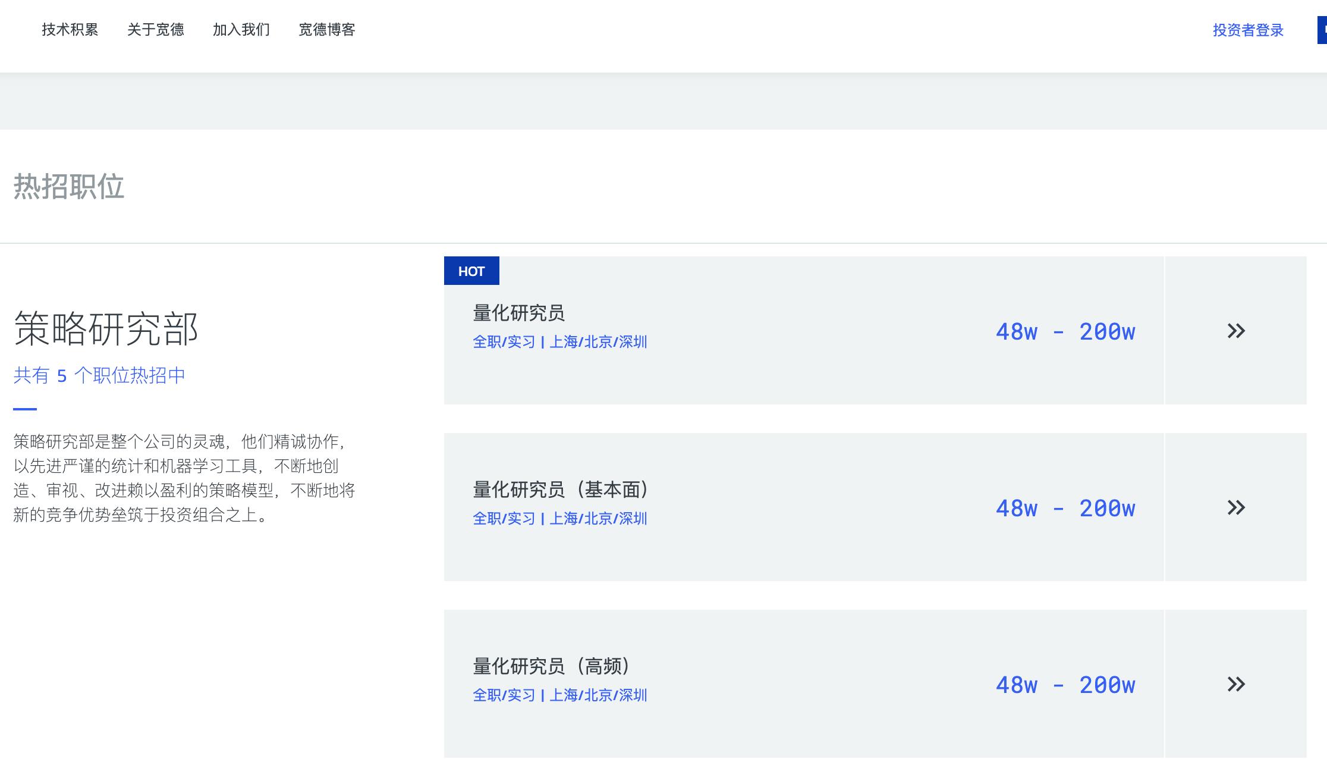The image size is (1327, 759).
Task: Click the 策略研究部 department heading
Action: (106, 328)
